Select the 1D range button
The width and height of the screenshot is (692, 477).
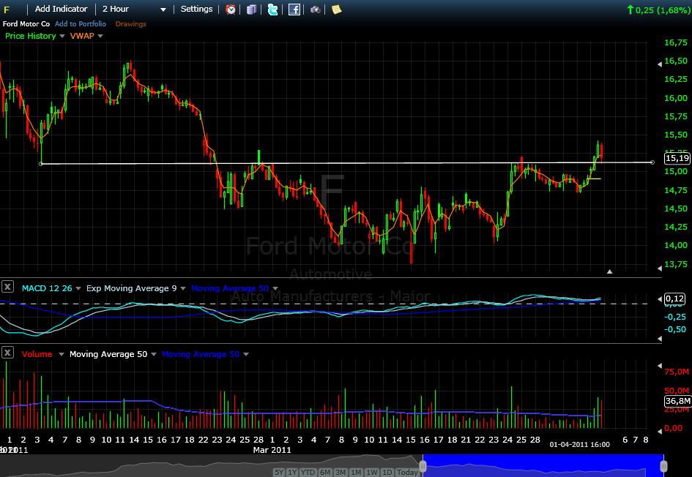coord(387,472)
